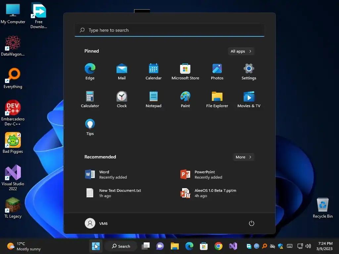Open Settings from pinned apps
Screen dimensions: 339x254
pyautogui.click(x=249, y=72)
